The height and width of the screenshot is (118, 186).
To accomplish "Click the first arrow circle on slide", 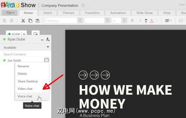I will click(83, 75).
